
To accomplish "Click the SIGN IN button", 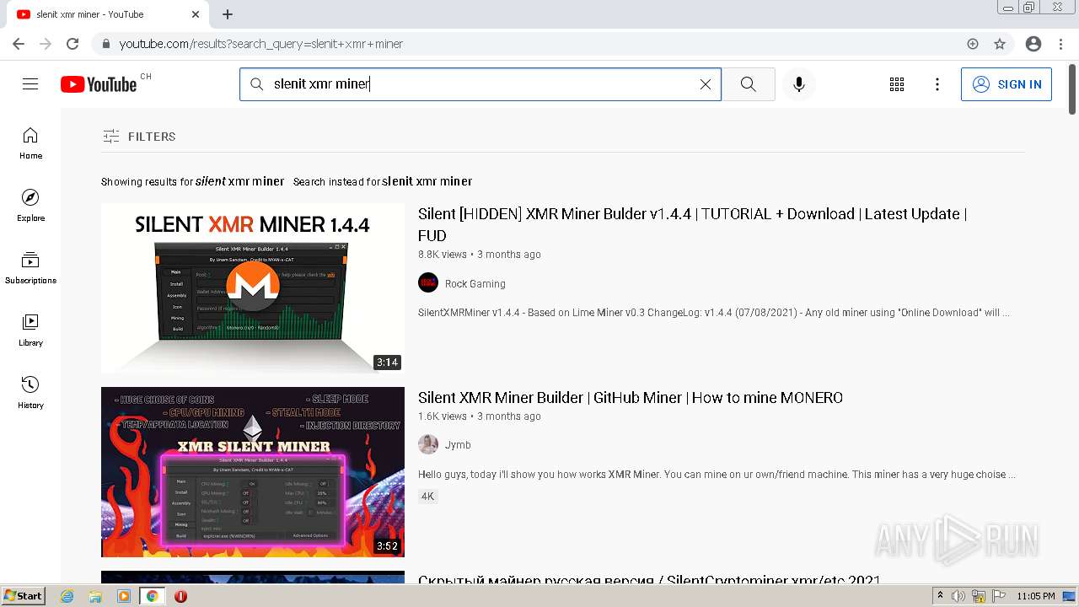I will pos(1007,84).
